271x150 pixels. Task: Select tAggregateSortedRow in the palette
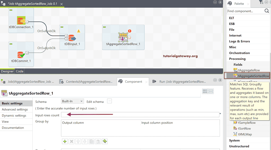[x=251, y=76]
